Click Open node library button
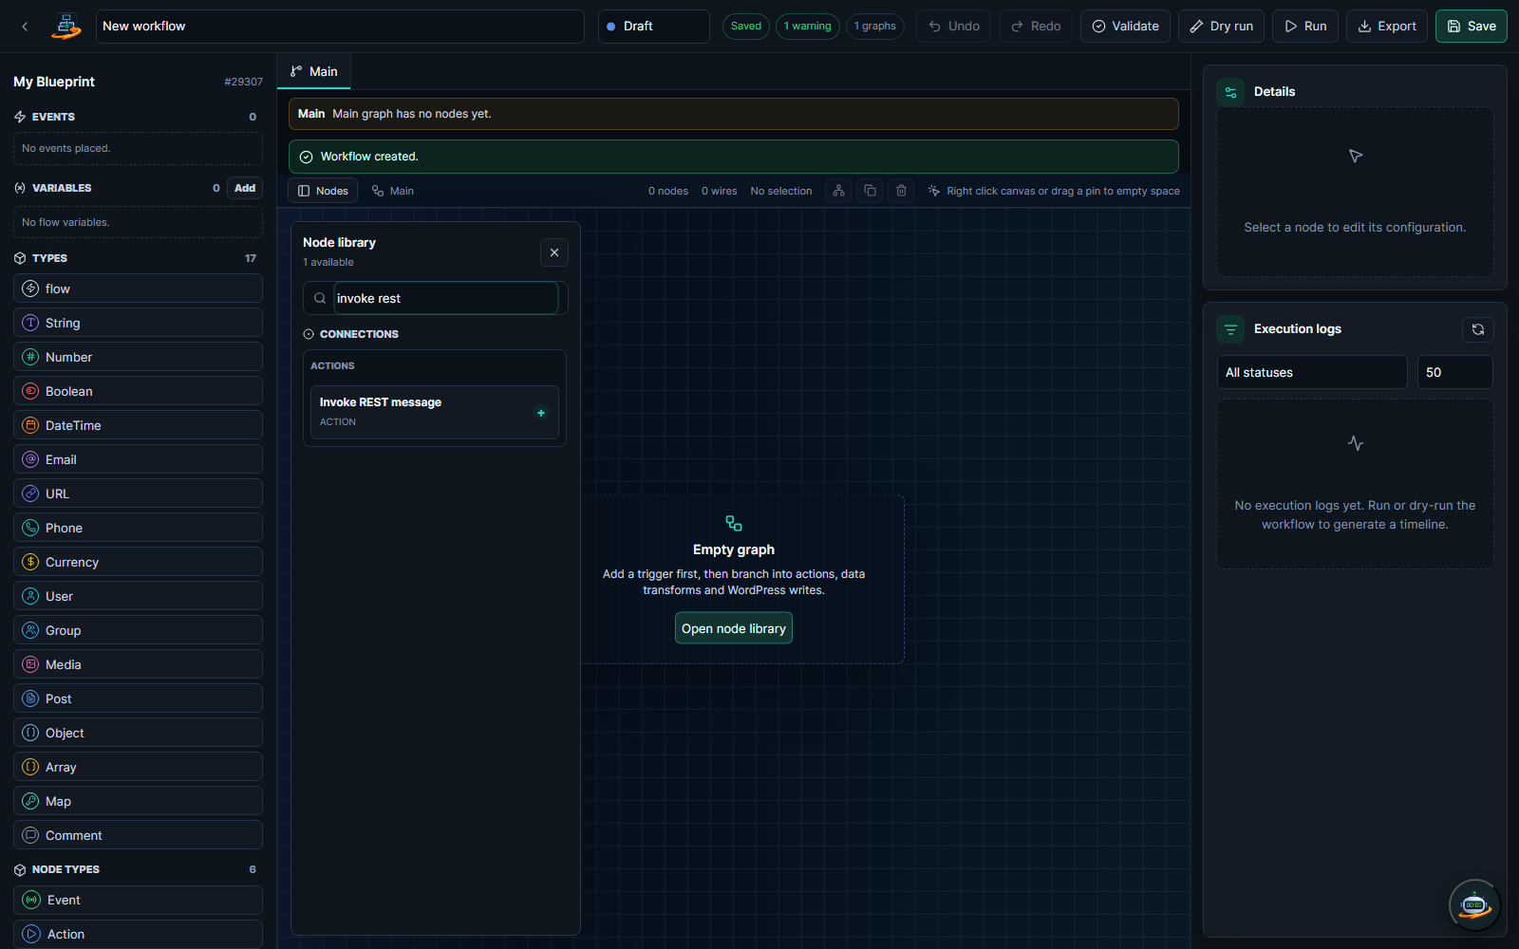The image size is (1519, 949). 734,628
